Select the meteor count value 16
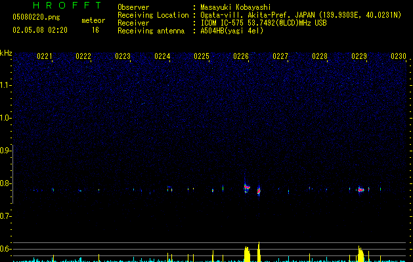413x262 pixels. [95, 30]
